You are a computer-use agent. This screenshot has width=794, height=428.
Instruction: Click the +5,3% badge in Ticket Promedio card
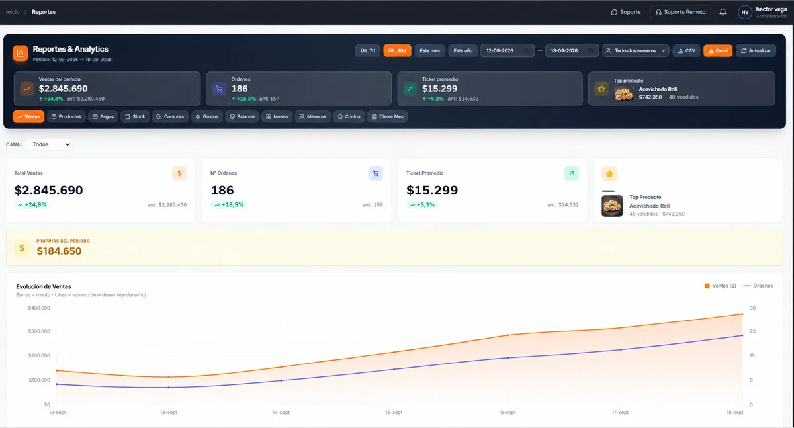coord(422,205)
